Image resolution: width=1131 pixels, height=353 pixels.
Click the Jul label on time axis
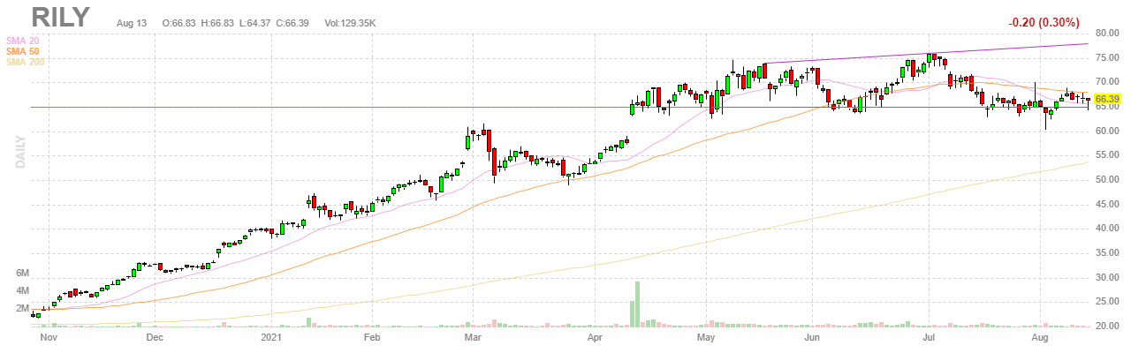point(929,337)
